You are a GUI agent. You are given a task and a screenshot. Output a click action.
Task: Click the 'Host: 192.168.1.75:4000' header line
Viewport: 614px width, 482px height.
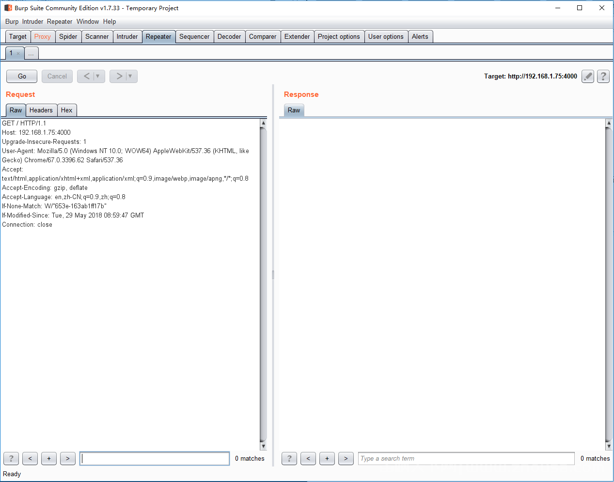(x=36, y=132)
